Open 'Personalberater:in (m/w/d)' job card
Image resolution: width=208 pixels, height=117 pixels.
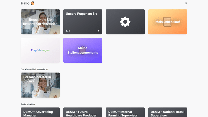click(40, 85)
